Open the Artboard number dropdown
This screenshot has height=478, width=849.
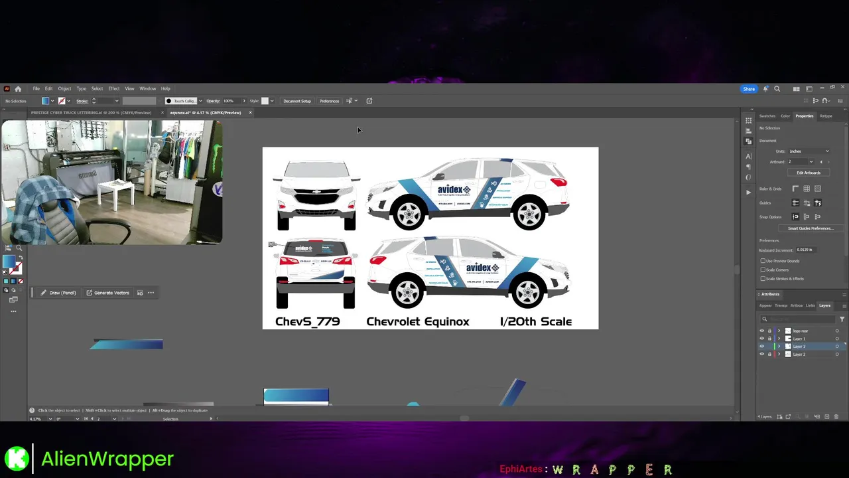[811, 162]
